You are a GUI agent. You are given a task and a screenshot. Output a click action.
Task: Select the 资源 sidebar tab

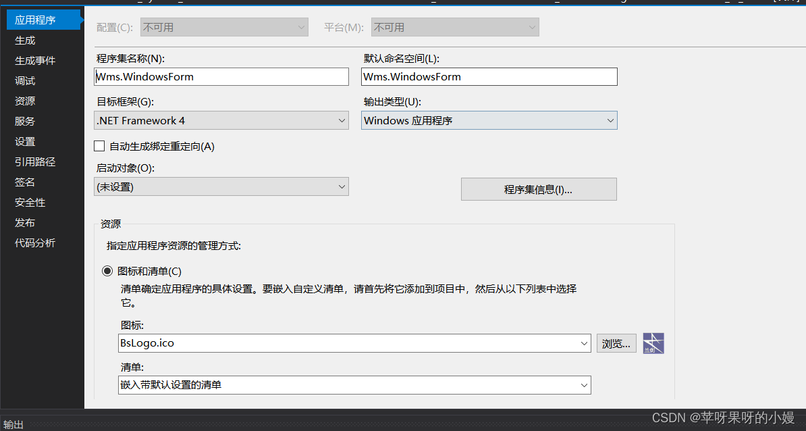pyautogui.click(x=25, y=101)
